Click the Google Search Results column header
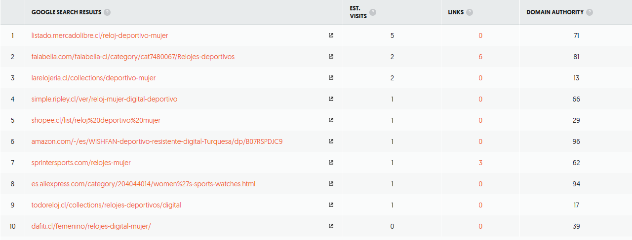The image size is (632, 240). [66, 12]
